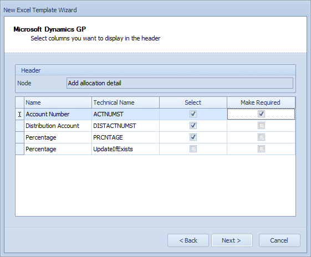The image size is (311, 257).
Task: Click row selector for PRCNTAGE row
Action: pos(19,137)
